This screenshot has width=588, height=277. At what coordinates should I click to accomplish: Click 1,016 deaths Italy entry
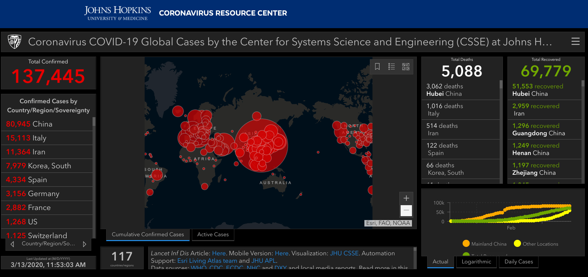(x=460, y=110)
